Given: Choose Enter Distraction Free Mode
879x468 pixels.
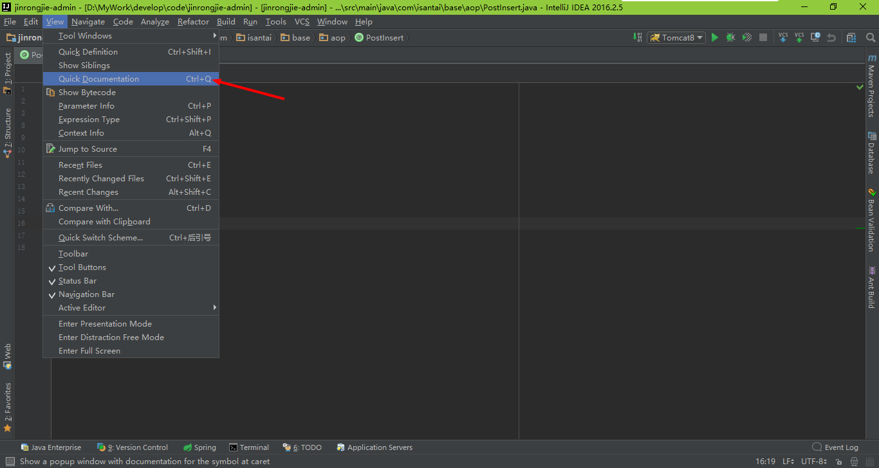Looking at the screenshot, I should (x=131, y=337).
